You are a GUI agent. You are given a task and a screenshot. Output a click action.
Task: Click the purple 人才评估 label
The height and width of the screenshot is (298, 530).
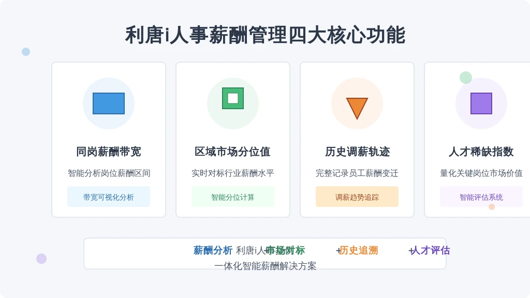tap(430, 250)
